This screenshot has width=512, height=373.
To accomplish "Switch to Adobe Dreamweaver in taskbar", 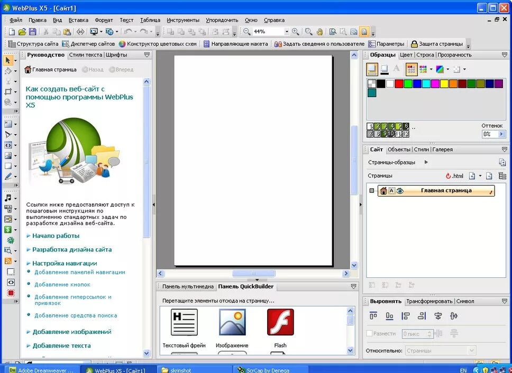I will (x=41, y=370).
